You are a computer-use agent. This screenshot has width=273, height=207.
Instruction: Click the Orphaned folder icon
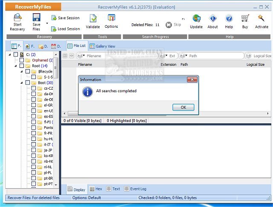pyautogui.click(x=28, y=60)
